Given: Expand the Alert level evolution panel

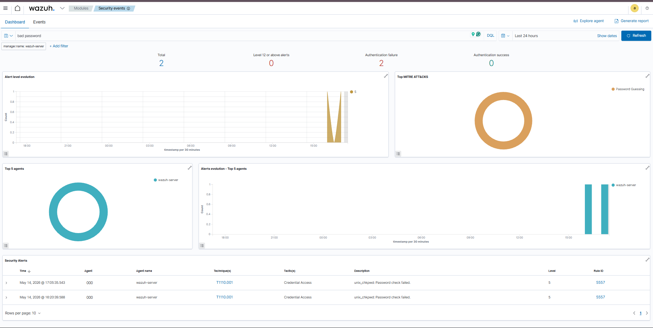Looking at the screenshot, I should (x=386, y=76).
